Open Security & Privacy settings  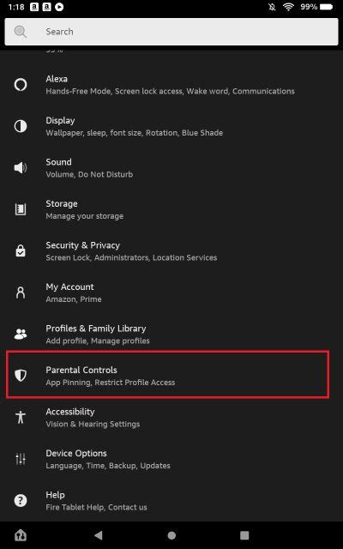pyautogui.click(x=171, y=251)
